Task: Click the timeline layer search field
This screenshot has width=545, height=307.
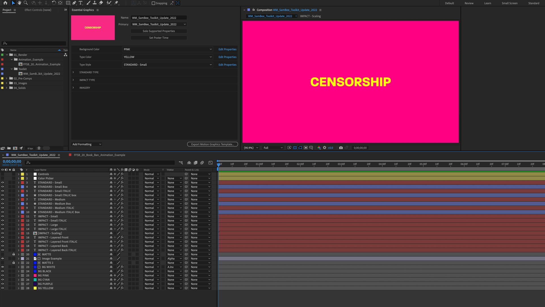Action: coord(99,163)
